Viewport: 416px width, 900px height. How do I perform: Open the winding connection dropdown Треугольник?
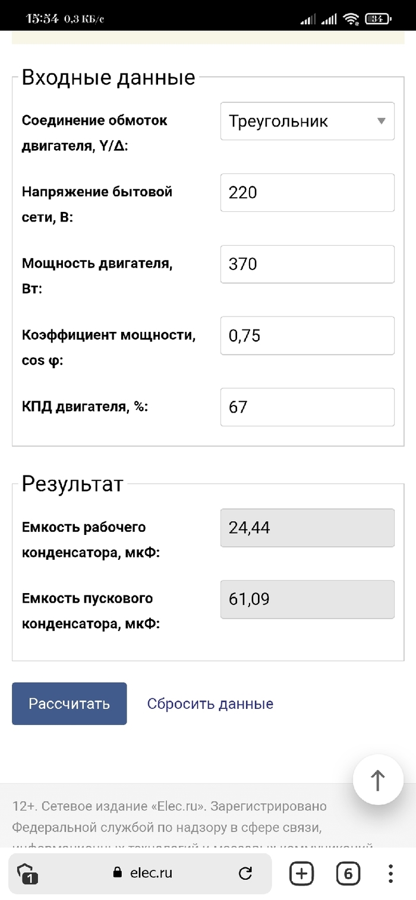pos(297,121)
